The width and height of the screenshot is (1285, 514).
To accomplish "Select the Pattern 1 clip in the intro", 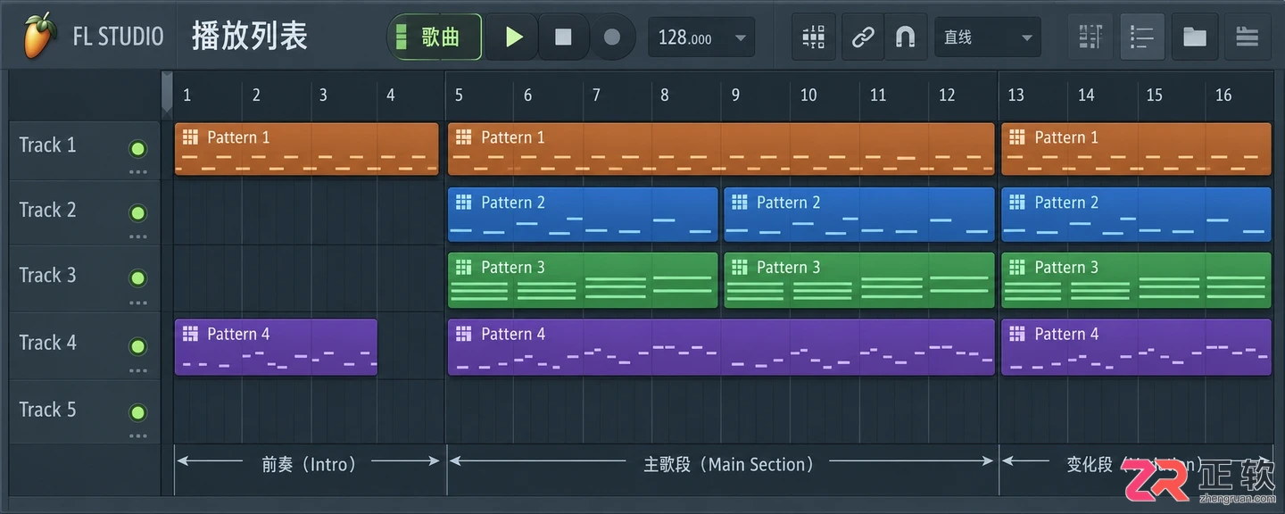I will [307, 149].
